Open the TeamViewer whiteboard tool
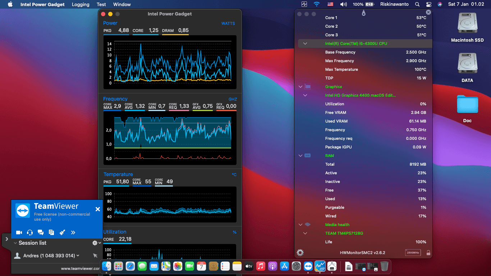 click(62, 232)
